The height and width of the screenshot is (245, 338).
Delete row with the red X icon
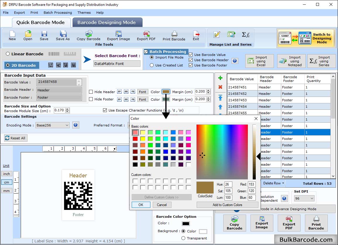click(x=220, y=87)
